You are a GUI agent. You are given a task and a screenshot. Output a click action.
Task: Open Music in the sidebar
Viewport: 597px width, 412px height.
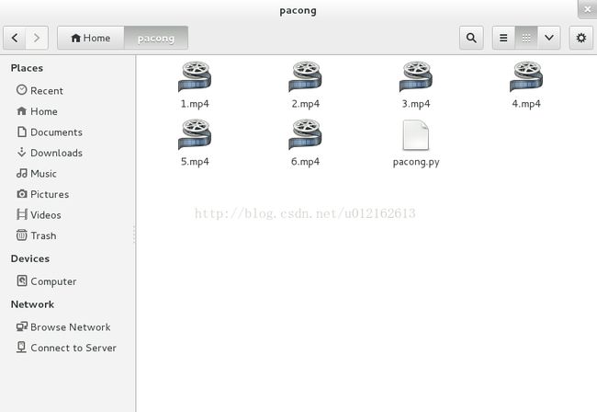(x=67, y=174)
